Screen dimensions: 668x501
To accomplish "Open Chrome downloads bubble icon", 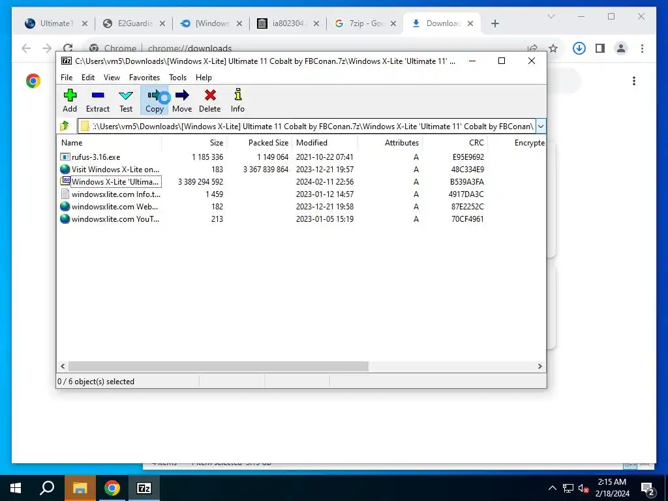I will pos(579,48).
